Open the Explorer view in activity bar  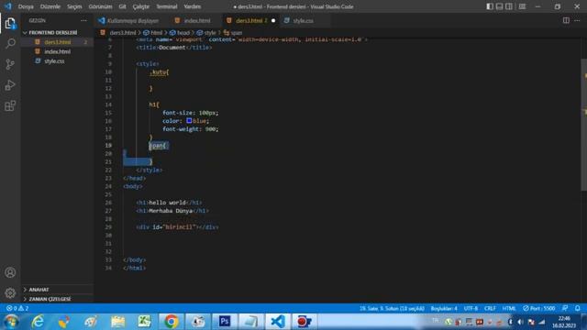[x=10, y=23]
